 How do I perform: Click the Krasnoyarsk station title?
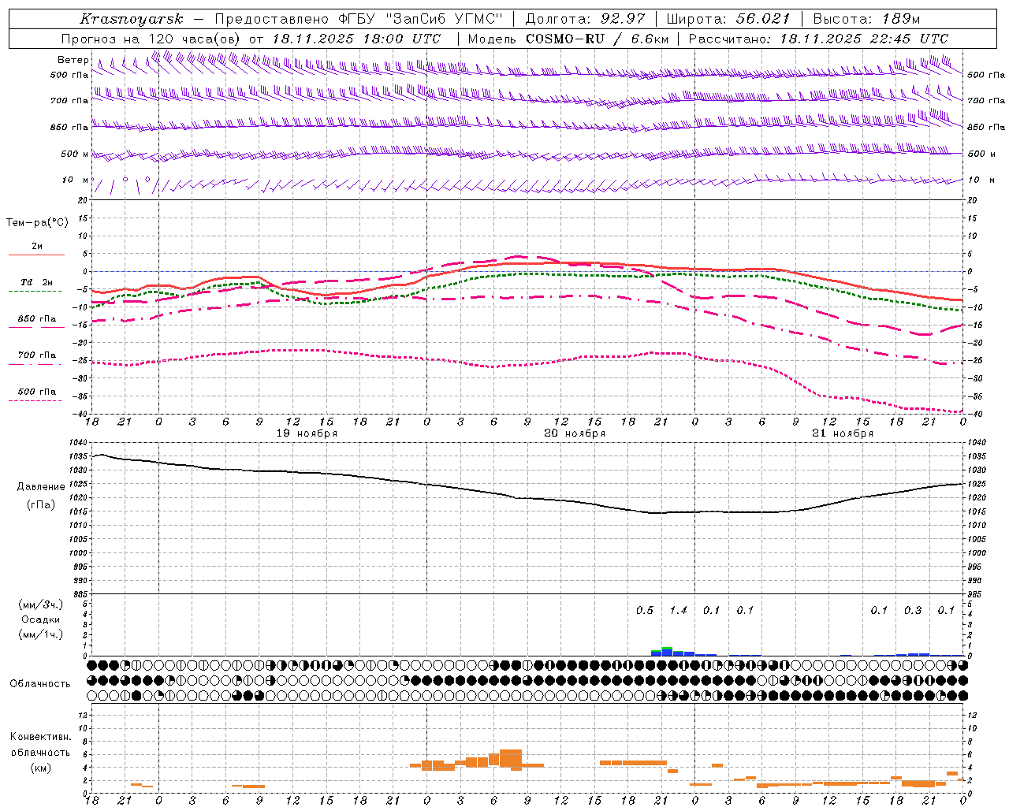tap(131, 19)
